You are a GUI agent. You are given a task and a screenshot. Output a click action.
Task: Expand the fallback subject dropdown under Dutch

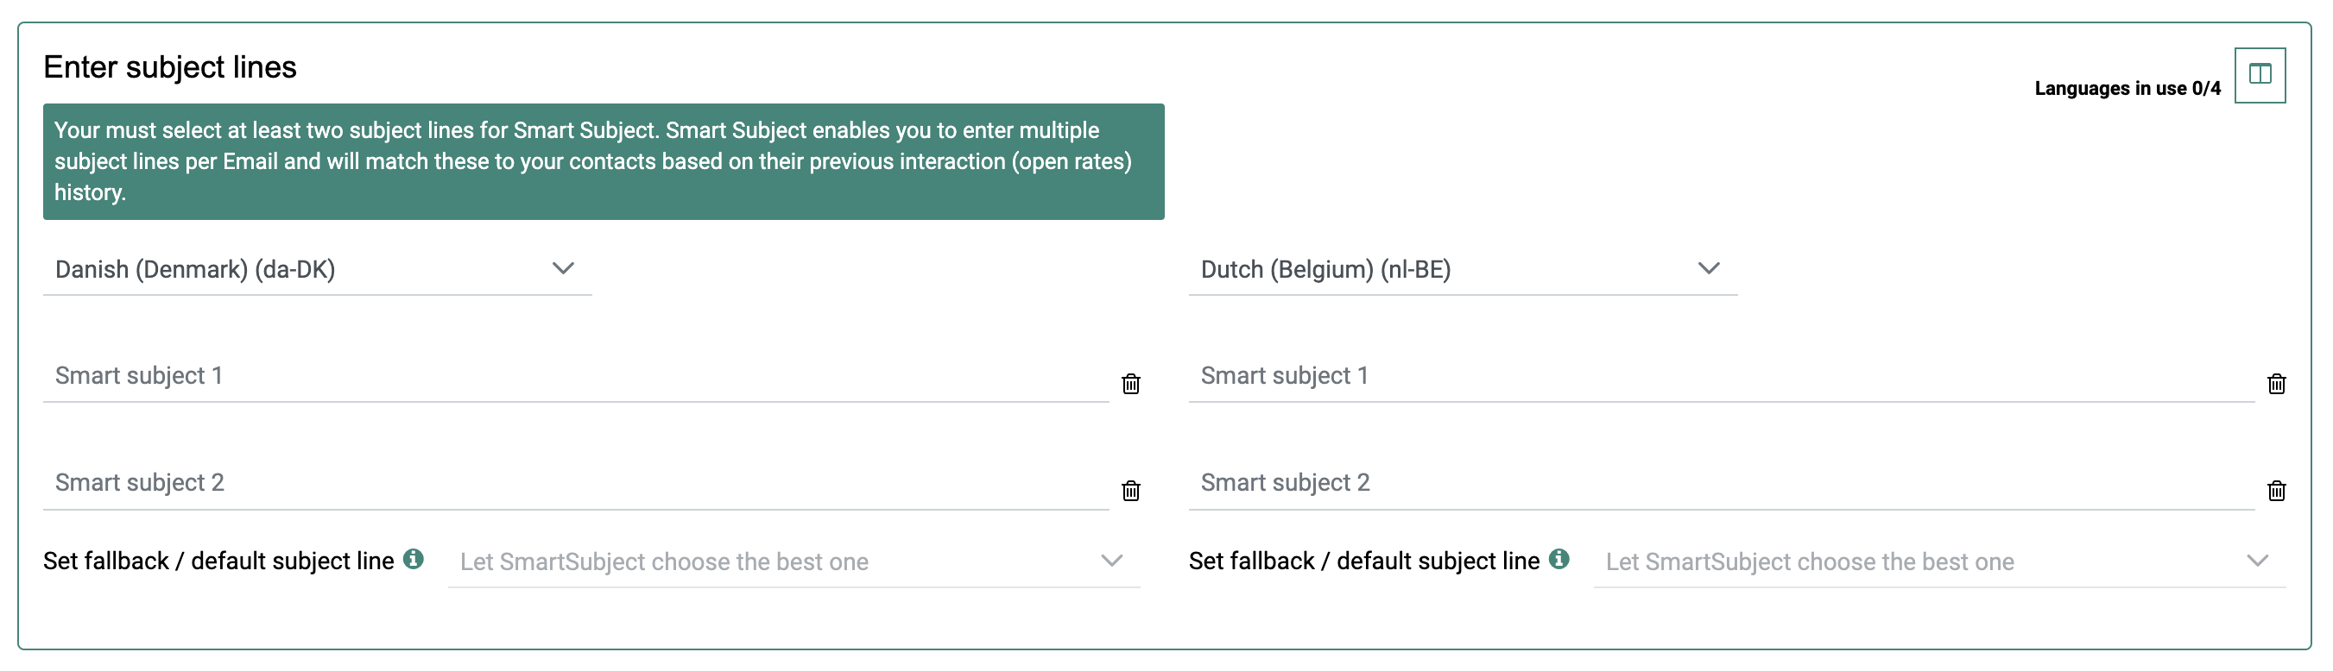click(1938, 561)
